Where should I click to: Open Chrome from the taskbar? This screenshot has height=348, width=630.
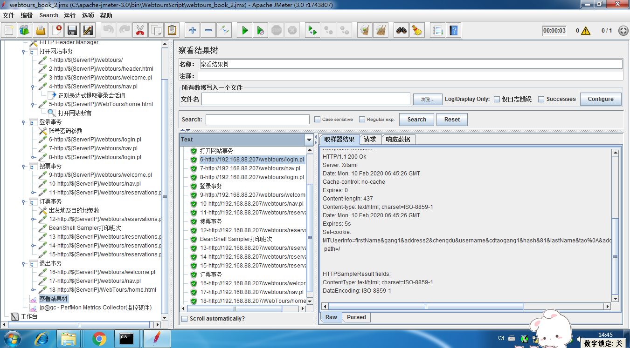coord(99,339)
